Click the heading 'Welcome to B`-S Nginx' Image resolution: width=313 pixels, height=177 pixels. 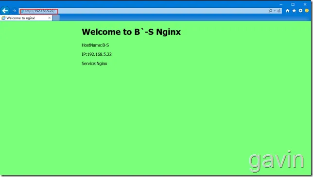[x=131, y=32]
